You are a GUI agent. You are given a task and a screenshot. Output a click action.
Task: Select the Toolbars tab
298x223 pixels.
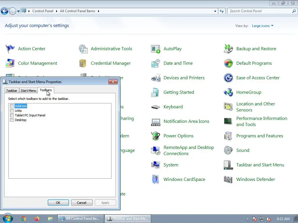pos(46,90)
